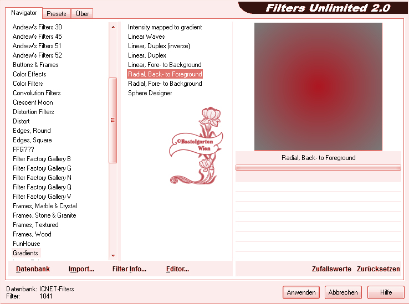Select Filter Factory Gallery B
Image resolution: width=409 pixels, height=304 pixels.
42,159
